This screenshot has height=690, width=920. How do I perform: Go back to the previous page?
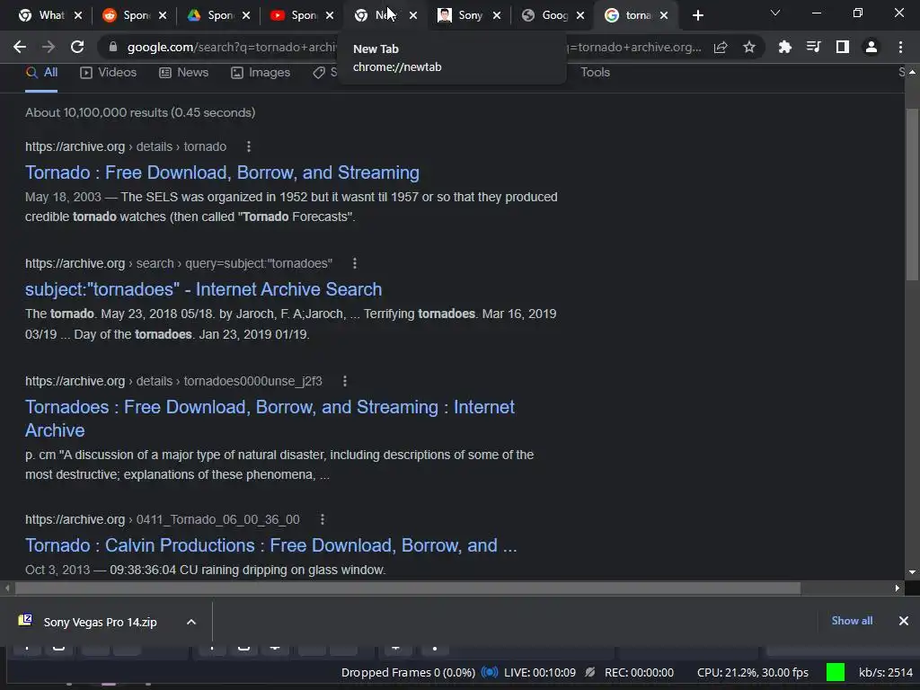tap(20, 47)
